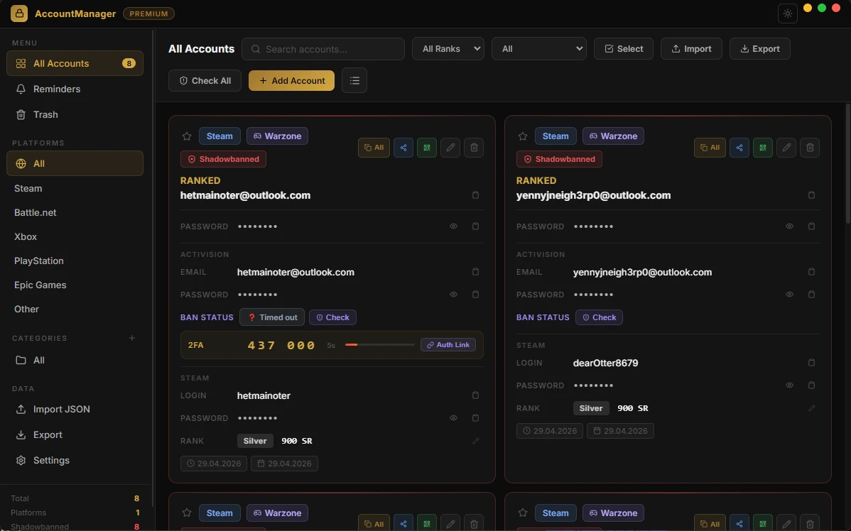Viewport: 851px width, 531px height.
Task: Filter accounts by Steam platform in sidebar
Action: coord(75,188)
